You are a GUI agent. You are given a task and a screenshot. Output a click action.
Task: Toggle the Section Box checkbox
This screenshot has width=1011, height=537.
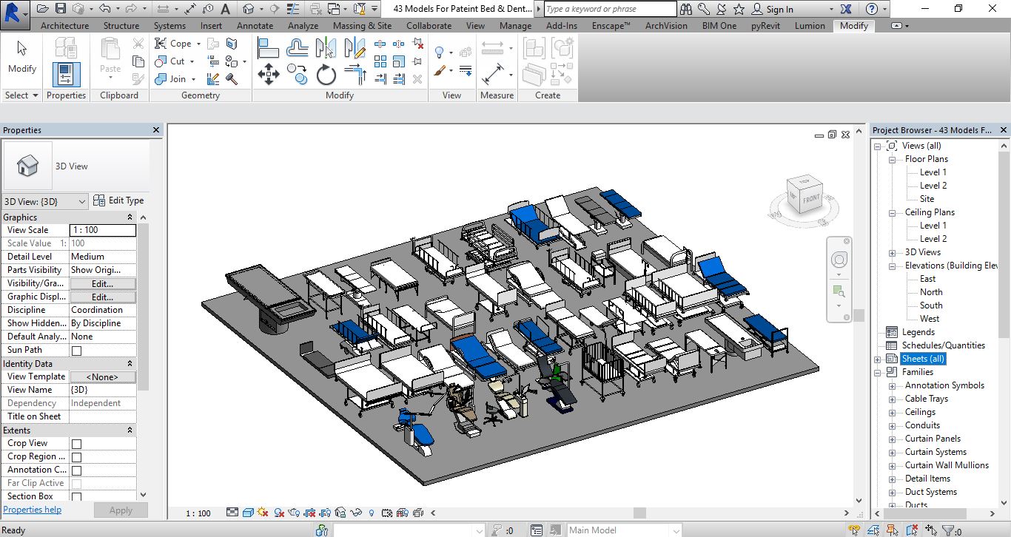tap(76, 497)
